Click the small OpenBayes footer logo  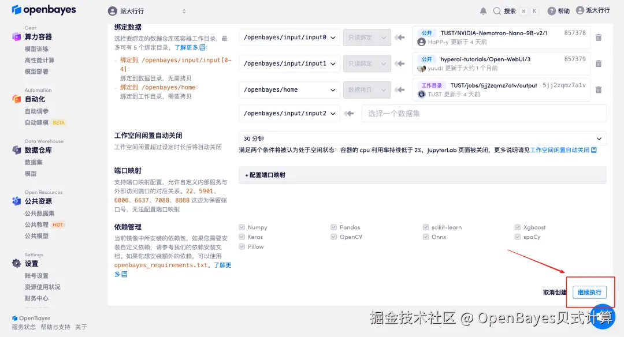(x=14, y=318)
